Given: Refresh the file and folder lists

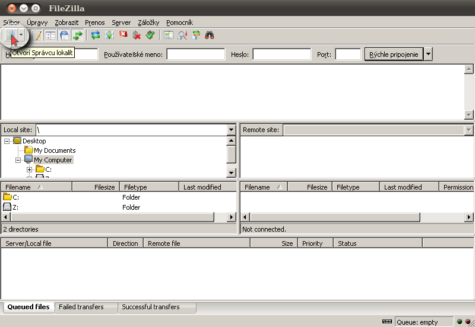Looking at the screenshot, I should (x=96, y=36).
